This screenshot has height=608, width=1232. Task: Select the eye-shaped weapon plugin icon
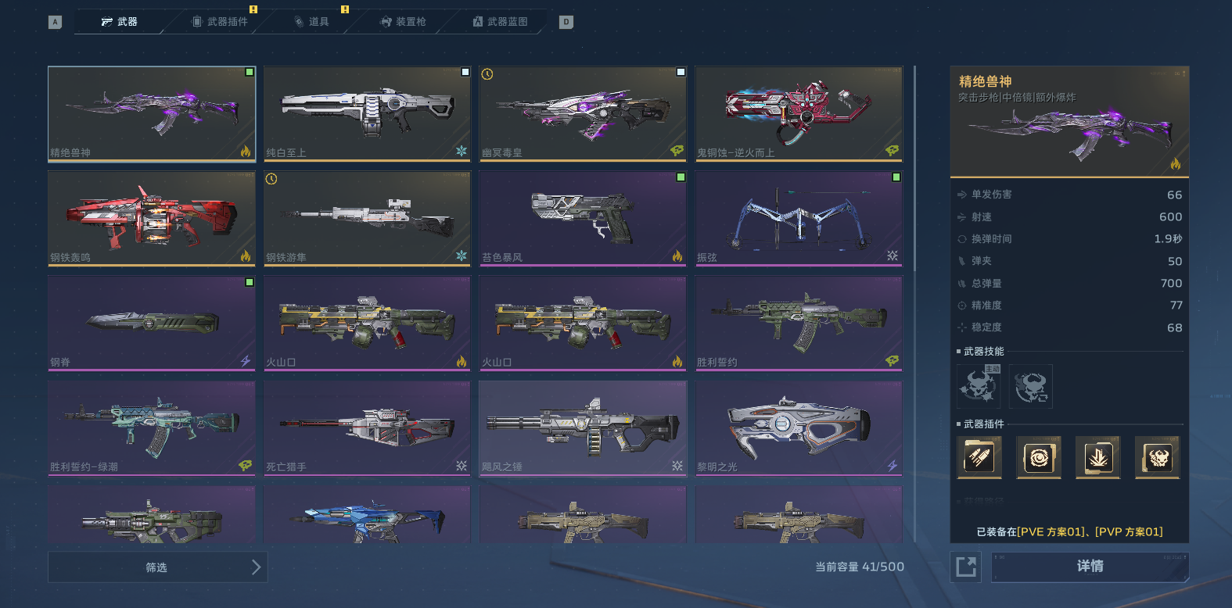(x=1039, y=457)
